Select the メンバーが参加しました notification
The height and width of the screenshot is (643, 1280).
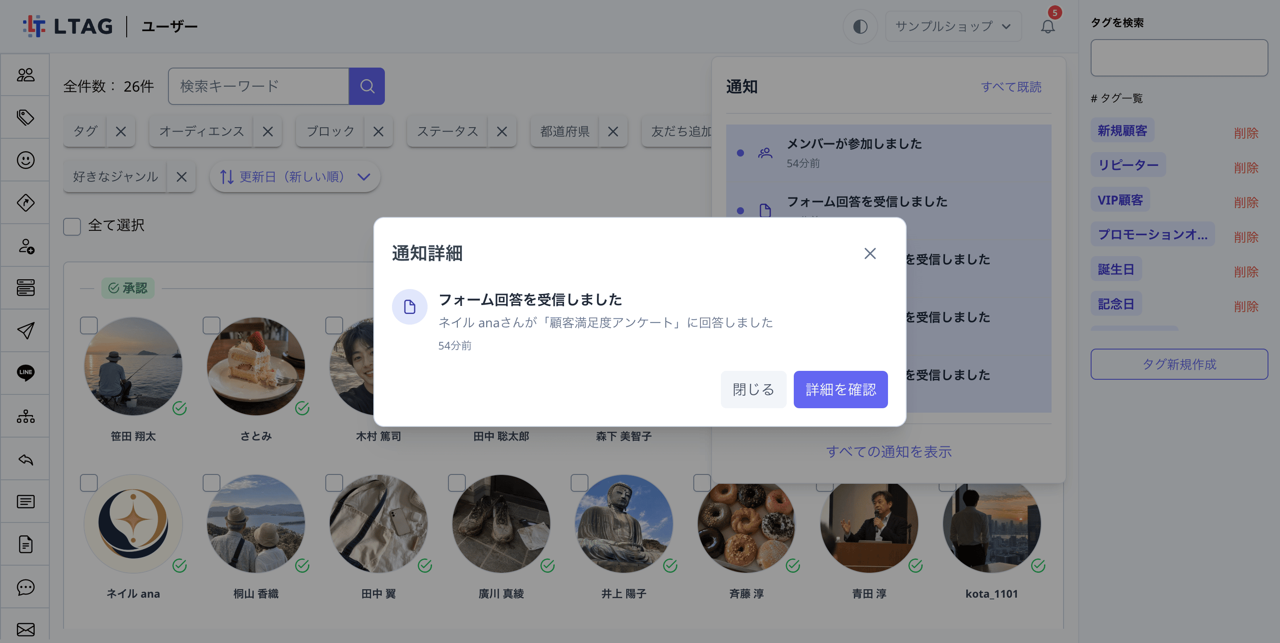coord(888,153)
